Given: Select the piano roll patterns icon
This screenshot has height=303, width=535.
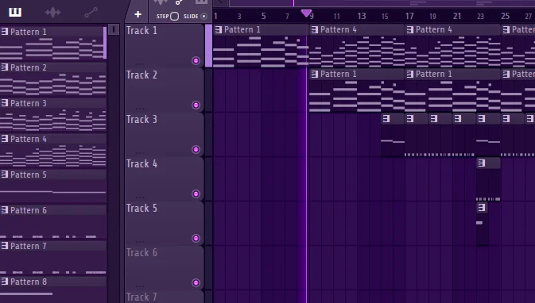Looking at the screenshot, I should pos(15,12).
